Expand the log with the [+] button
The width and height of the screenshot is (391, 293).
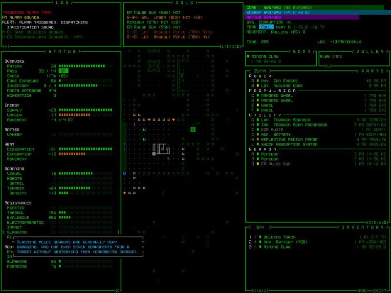pyautogui.click(x=6, y=46)
